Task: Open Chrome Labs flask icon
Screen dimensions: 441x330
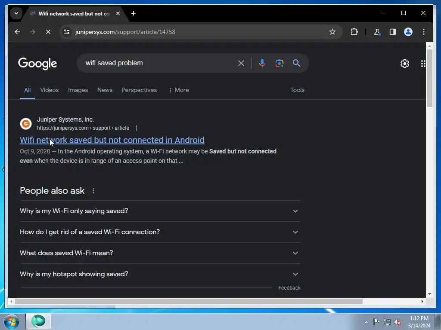Action: pos(377,32)
